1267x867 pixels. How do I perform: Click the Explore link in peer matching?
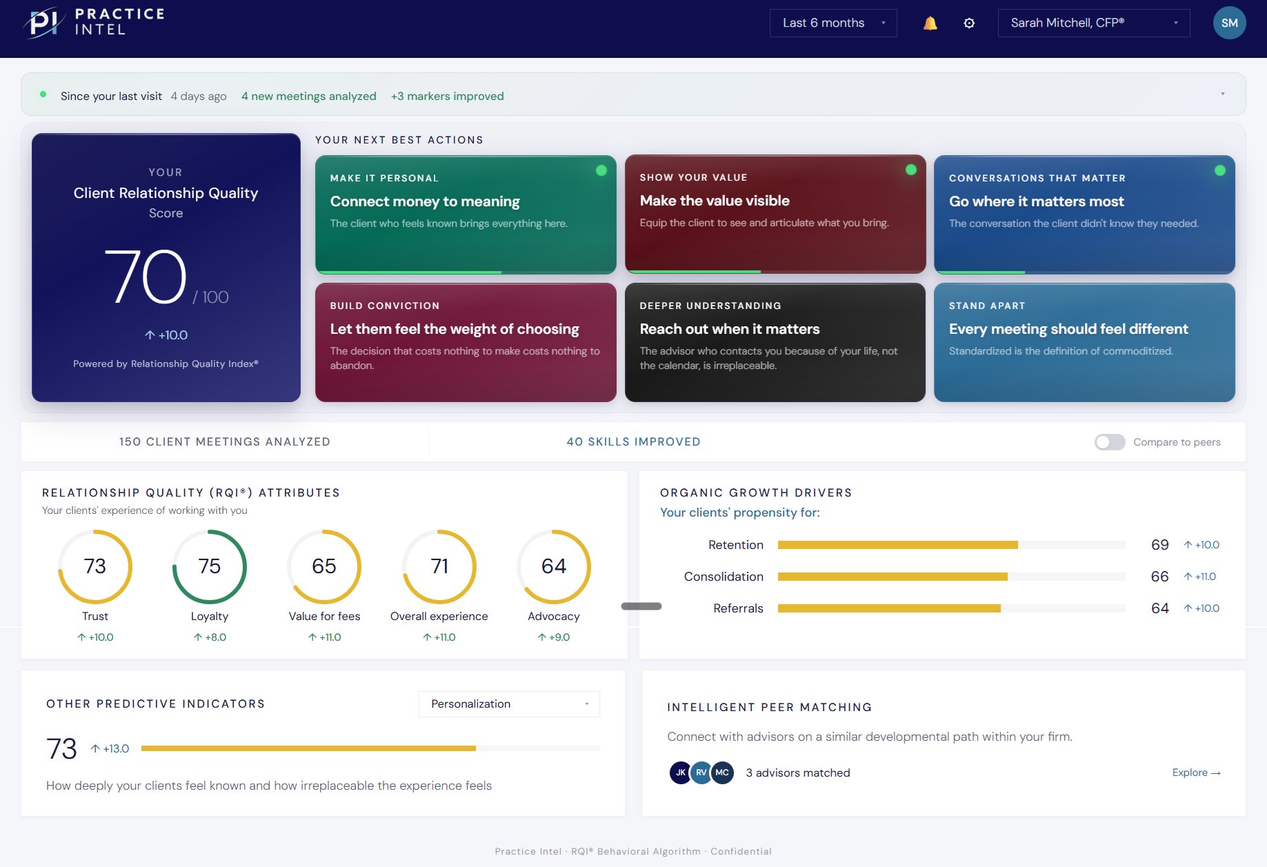coord(1196,773)
